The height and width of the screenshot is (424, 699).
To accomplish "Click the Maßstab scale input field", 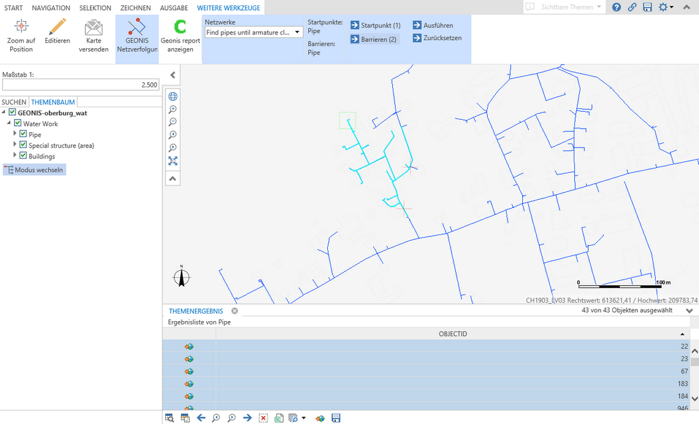I will [81, 85].
